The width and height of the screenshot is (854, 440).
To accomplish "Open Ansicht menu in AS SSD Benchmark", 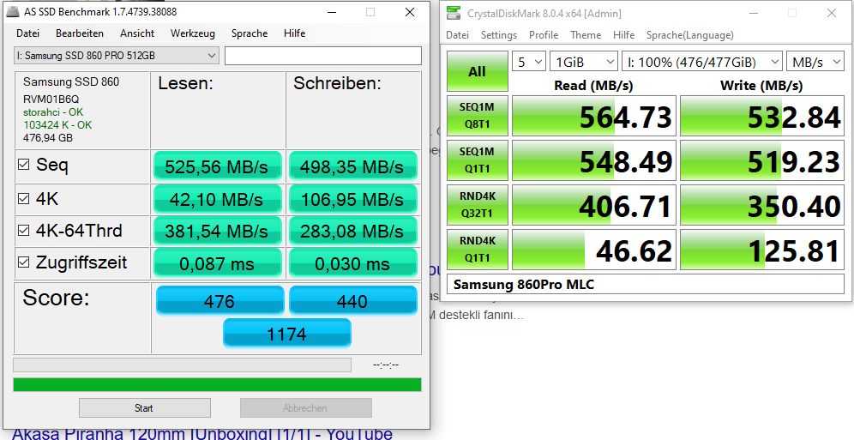I will [x=137, y=33].
